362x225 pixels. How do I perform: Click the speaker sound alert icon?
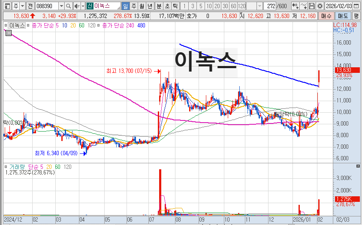tap(77, 6)
